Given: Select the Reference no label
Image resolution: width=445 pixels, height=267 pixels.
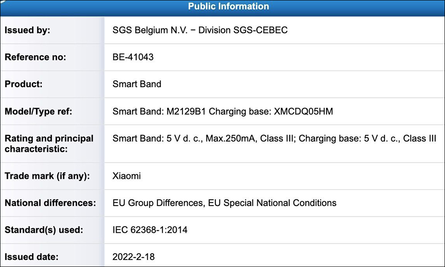Looking at the screenshot, I should pos(35,57).
